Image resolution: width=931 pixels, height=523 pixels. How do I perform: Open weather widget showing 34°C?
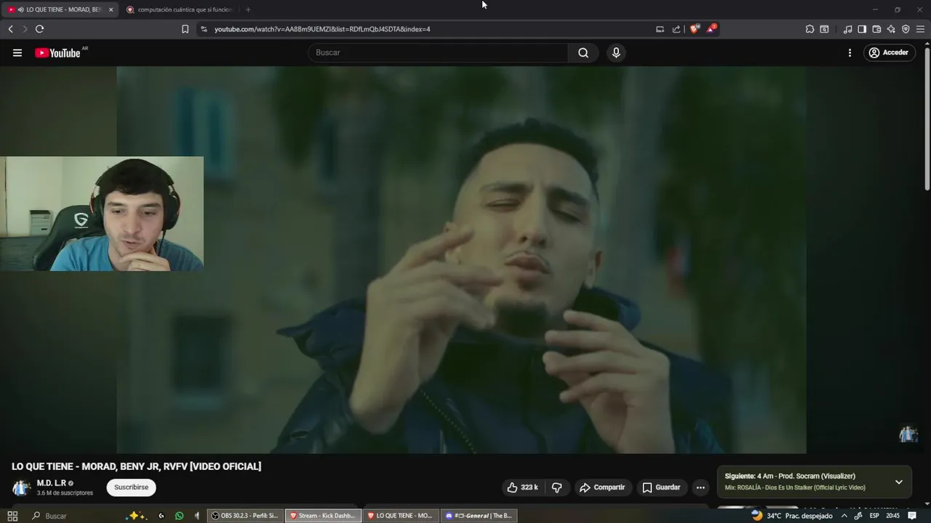tap(791, 516)
